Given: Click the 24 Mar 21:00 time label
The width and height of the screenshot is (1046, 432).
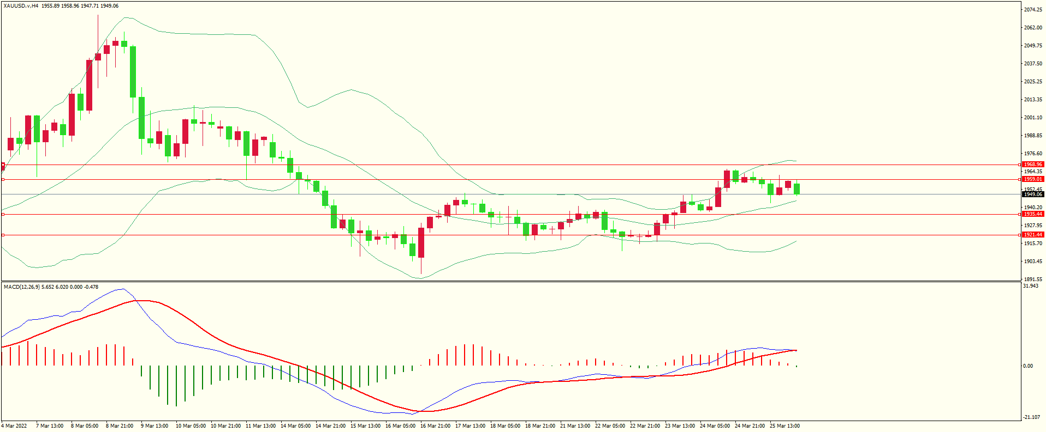Looking at the screenshot, I should (750, 426).
